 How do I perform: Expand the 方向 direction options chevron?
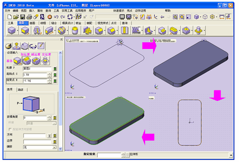click(49, 136)
